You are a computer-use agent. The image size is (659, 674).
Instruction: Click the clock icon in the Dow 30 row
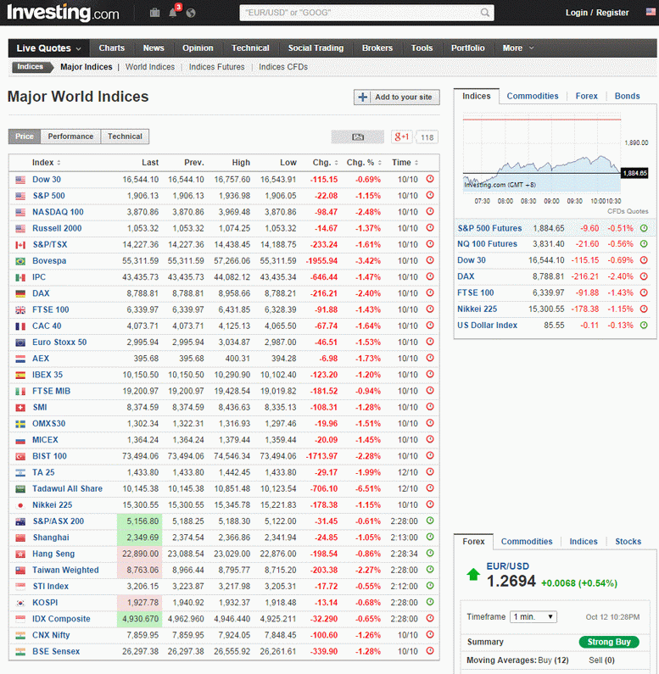pyautogui.click(x=430, y=179)
